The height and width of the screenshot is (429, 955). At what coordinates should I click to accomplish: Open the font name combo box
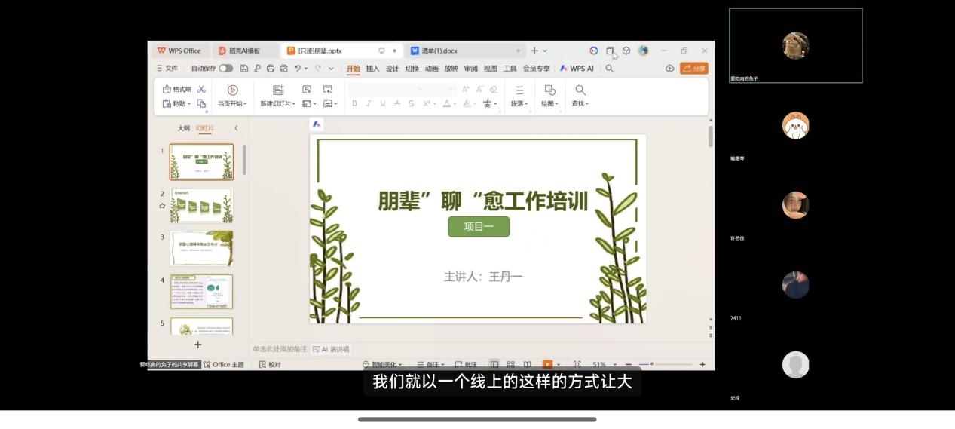point(386,89)
